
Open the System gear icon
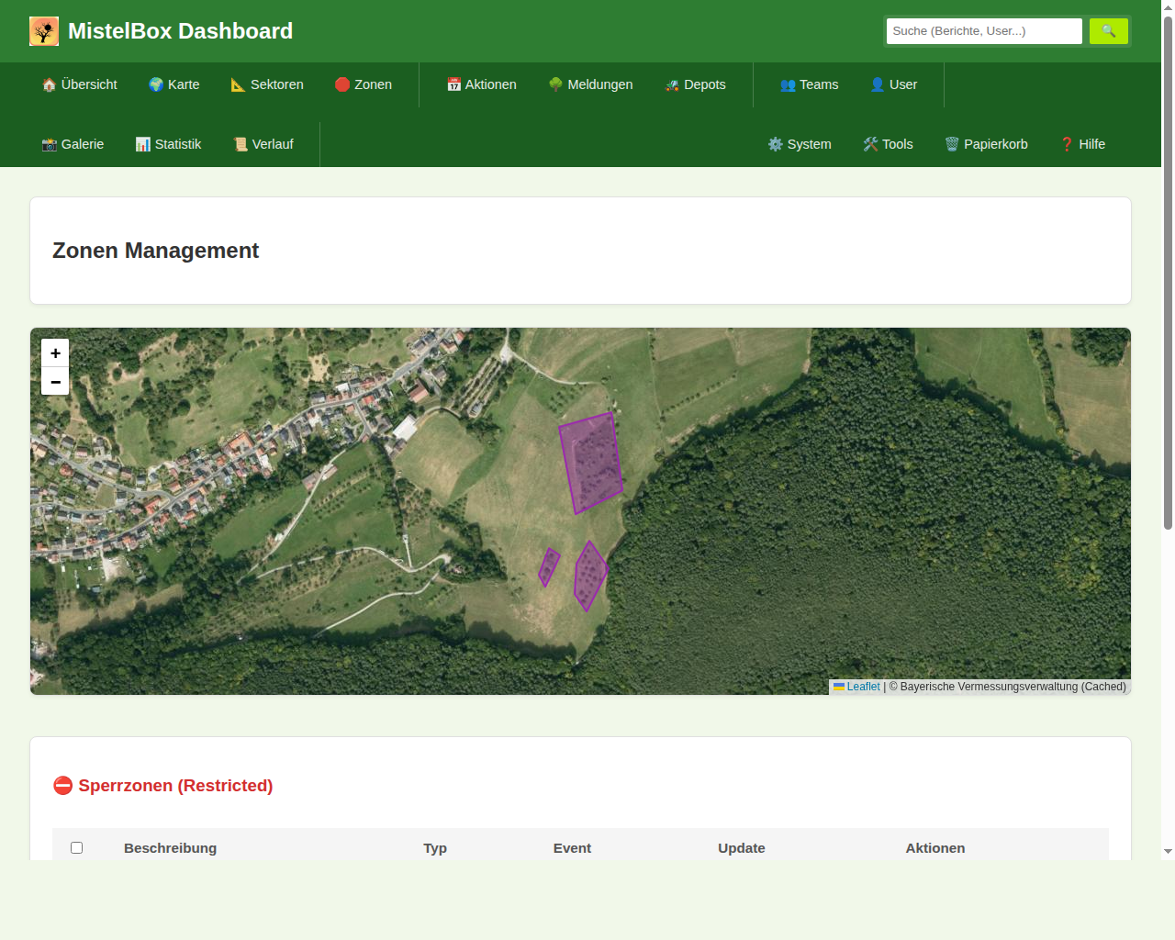[x=776, y=144]
